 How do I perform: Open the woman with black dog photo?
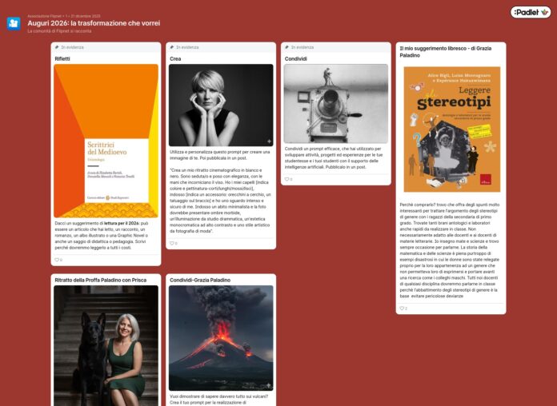(x=106, y=345)
